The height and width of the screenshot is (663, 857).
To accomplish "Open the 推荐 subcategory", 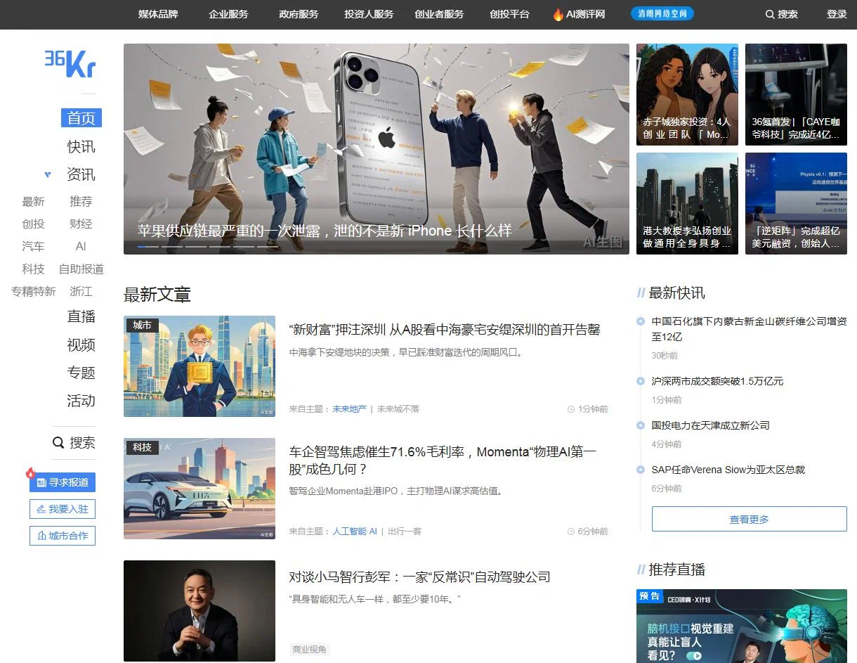I will click(x=81, y=202).
